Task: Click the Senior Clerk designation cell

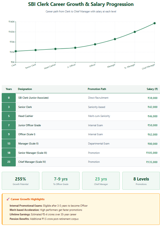Action: pyautogui.click(x=25, y=107)
